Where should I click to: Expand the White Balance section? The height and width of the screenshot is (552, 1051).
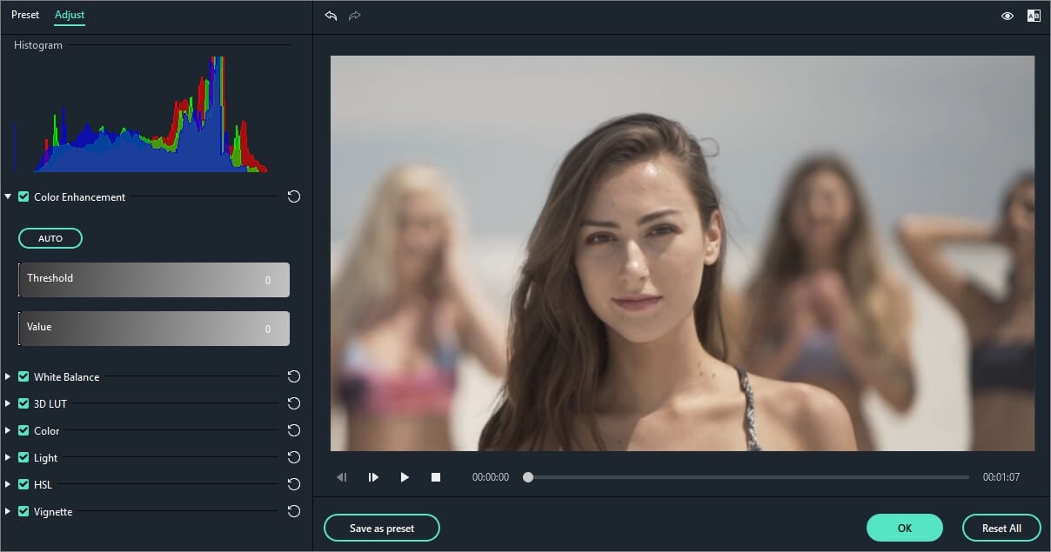click(8, 376)
